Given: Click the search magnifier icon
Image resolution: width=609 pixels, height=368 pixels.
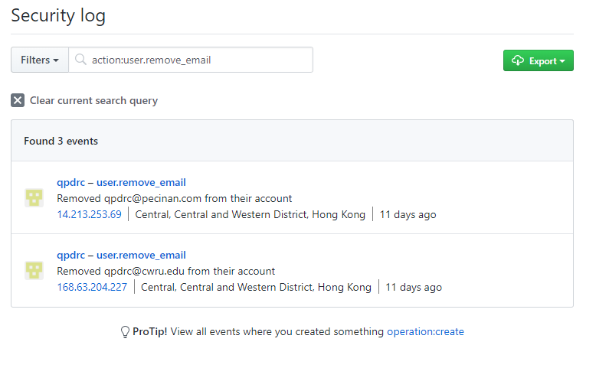Looking at the screenshot, I should (x=80, y=60).
